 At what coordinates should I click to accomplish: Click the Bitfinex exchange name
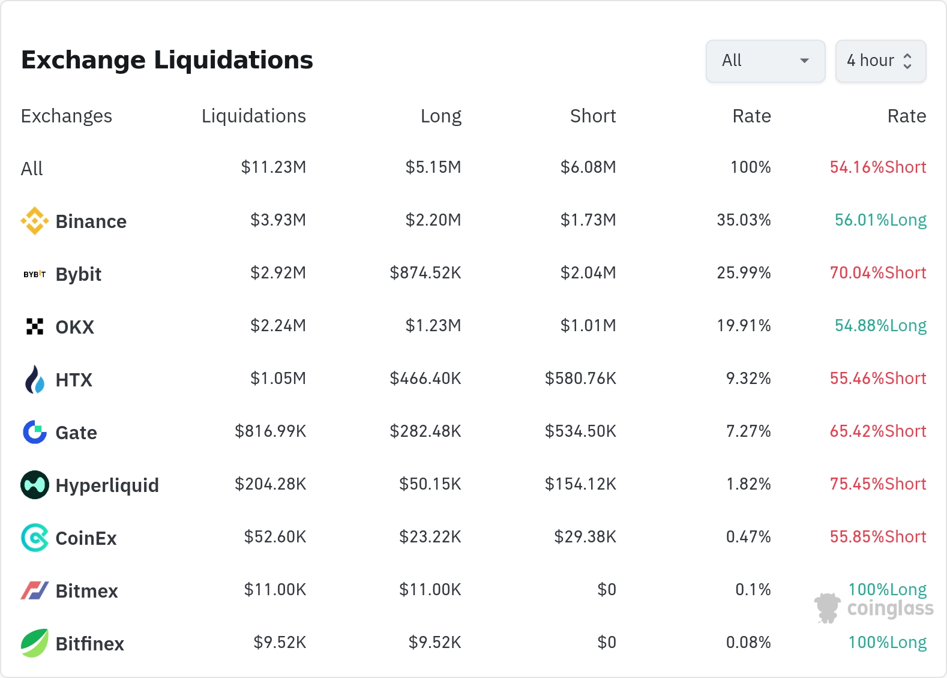(x=89, y=644)
